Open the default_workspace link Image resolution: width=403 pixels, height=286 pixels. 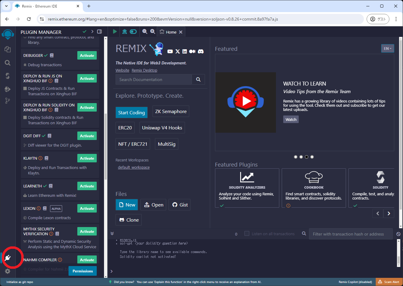click(134, 167)
